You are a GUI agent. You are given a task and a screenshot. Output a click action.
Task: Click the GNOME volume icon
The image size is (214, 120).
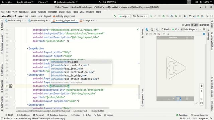[197, 2]
